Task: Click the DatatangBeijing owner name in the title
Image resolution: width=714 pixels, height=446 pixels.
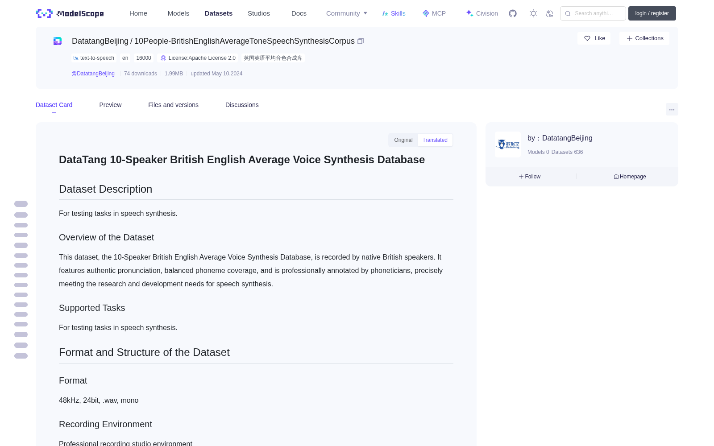Action: (x=100, y=41)
